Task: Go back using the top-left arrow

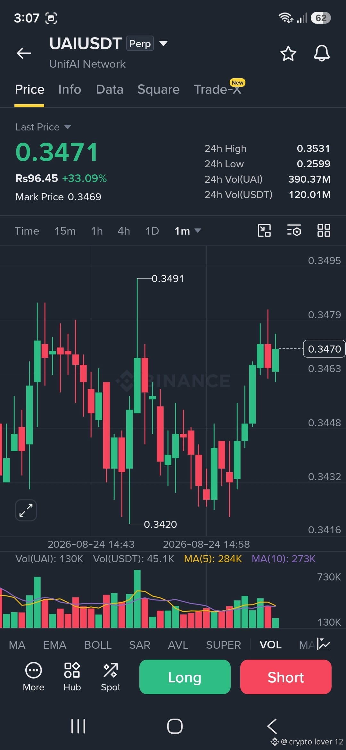Action: pos(24,53)
